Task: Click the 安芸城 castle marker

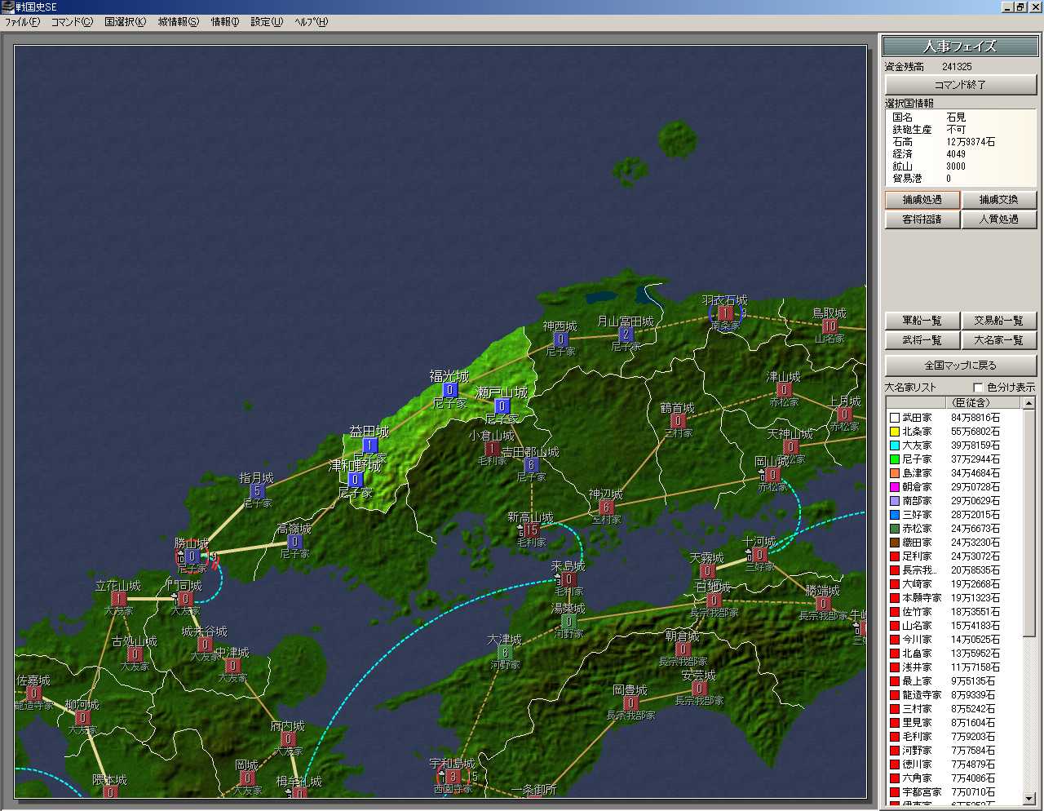Action: pos(699,689)
